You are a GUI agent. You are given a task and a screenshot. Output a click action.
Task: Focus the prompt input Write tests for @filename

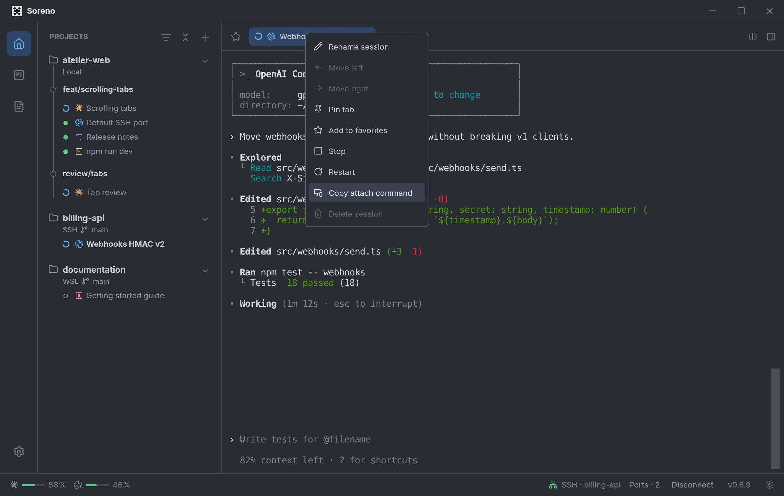point(305,439)
